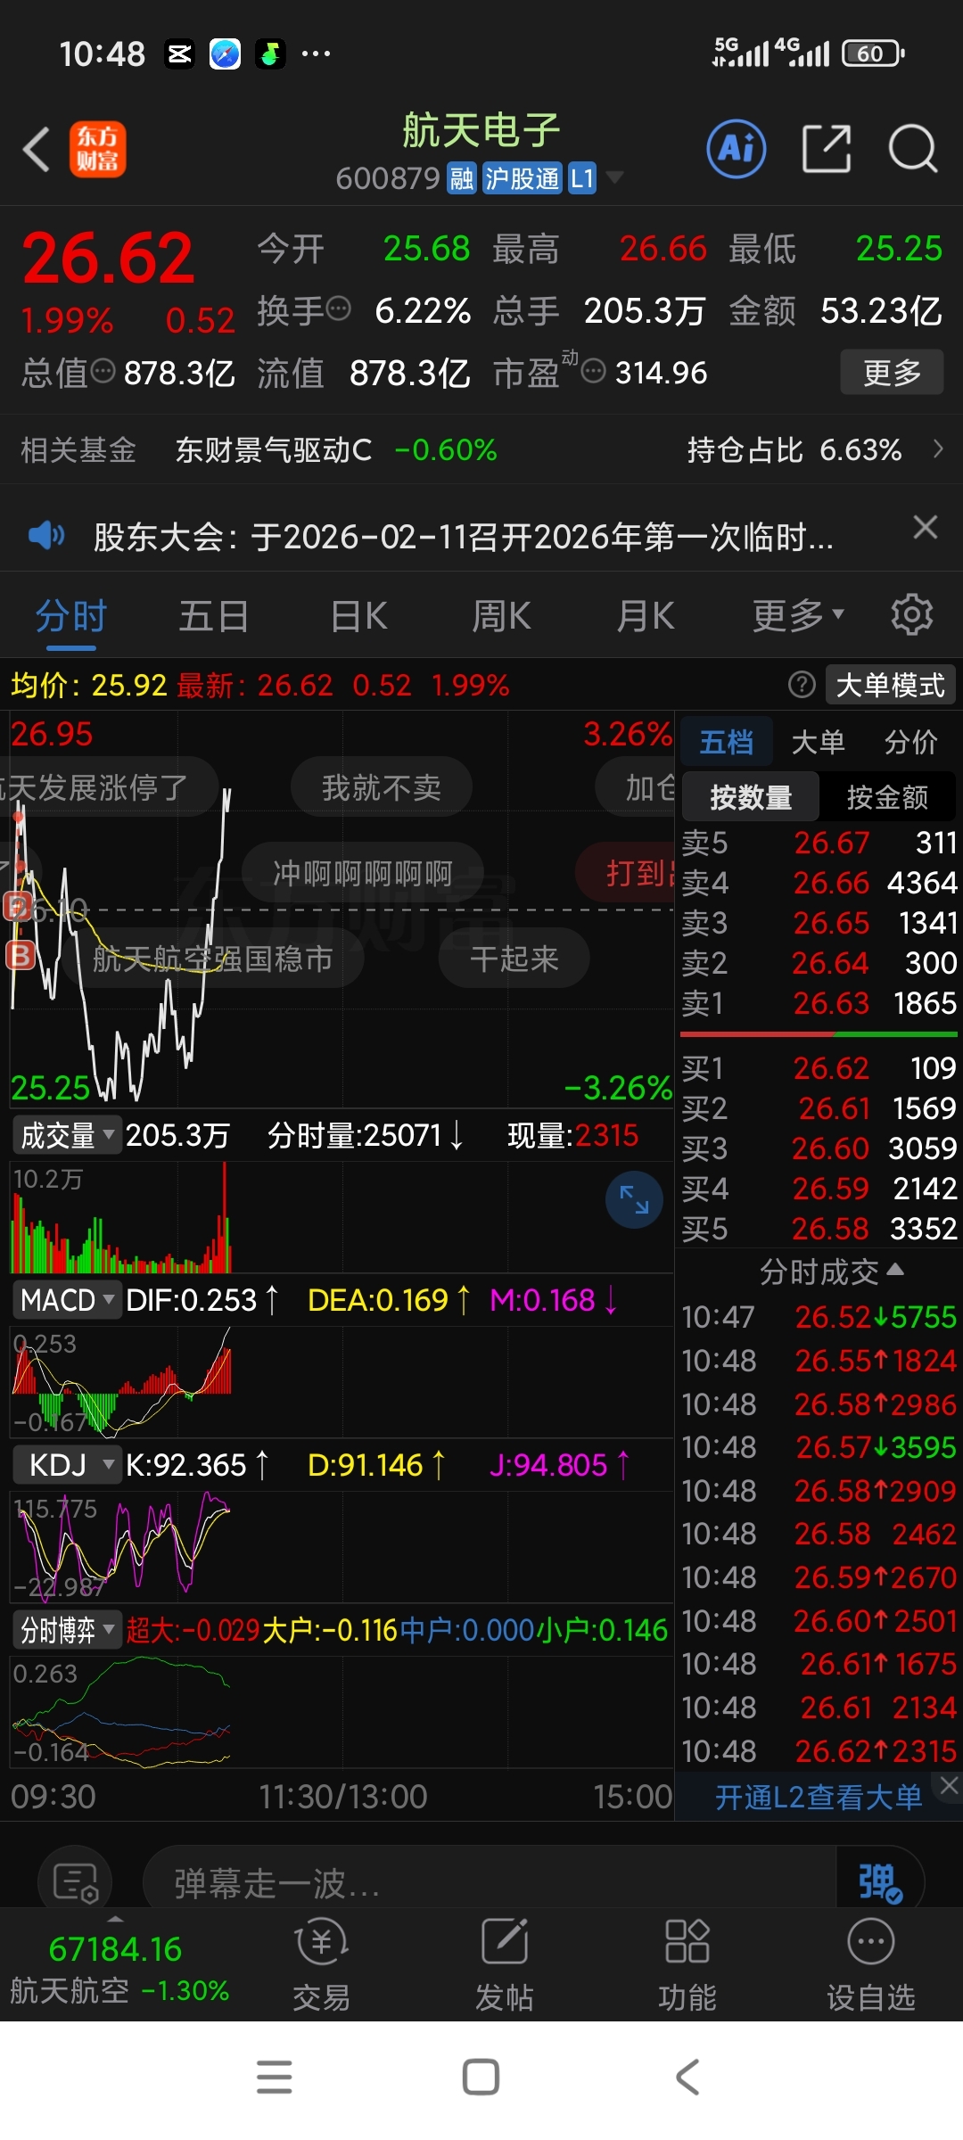963x2140 pixels.
Task: Tap Android back navigation arrow
Action: 687,2077
